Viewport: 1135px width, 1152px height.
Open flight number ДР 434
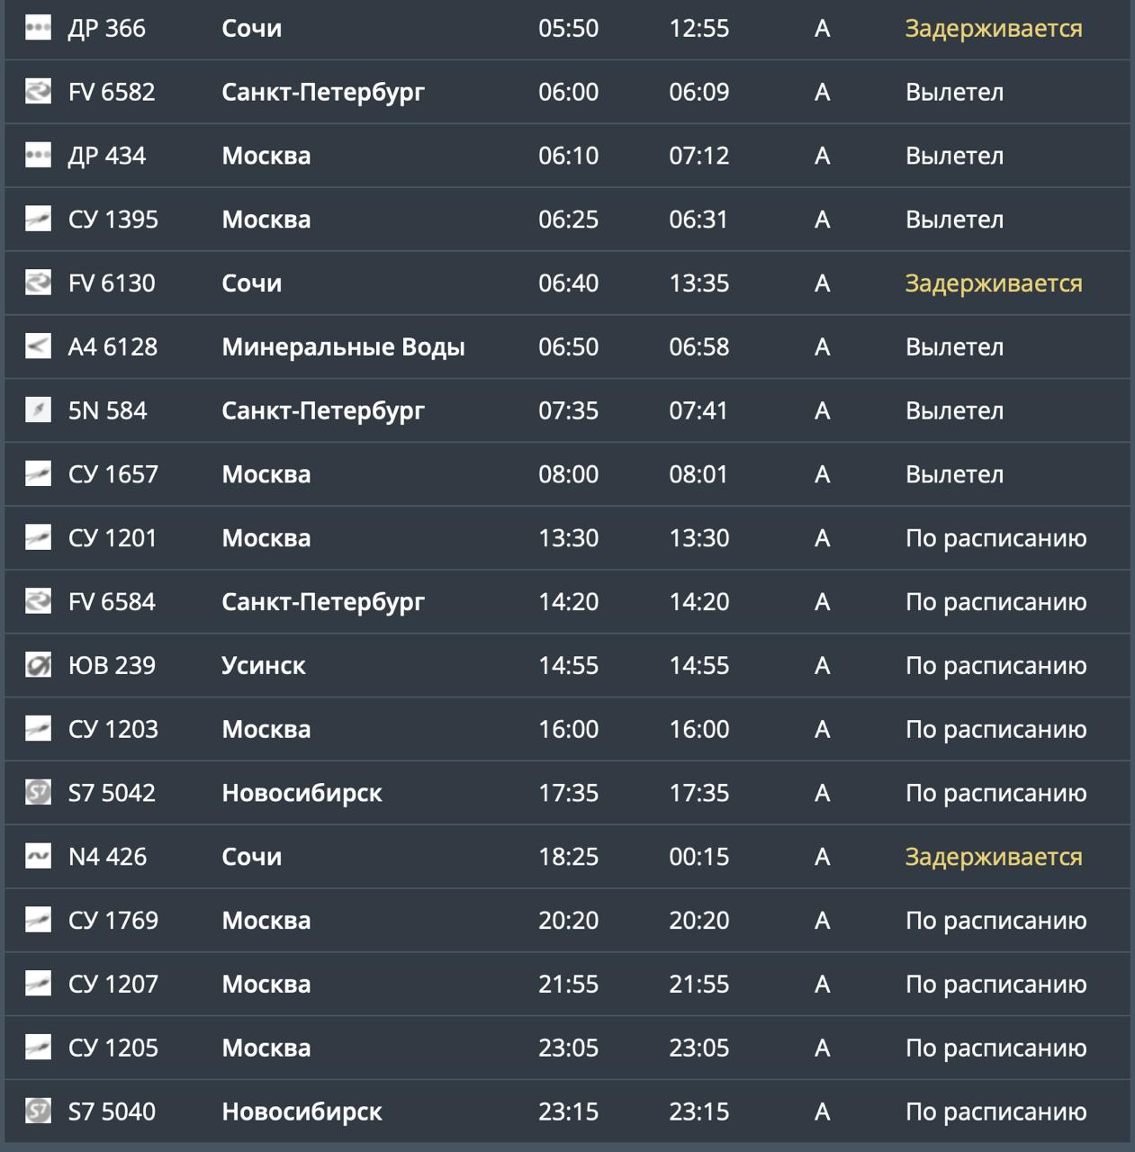(107, 156)
